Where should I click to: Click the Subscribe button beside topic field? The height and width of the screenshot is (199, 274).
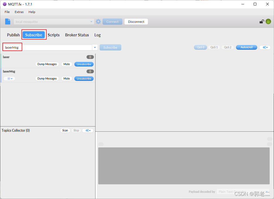(x=110, y=48)
